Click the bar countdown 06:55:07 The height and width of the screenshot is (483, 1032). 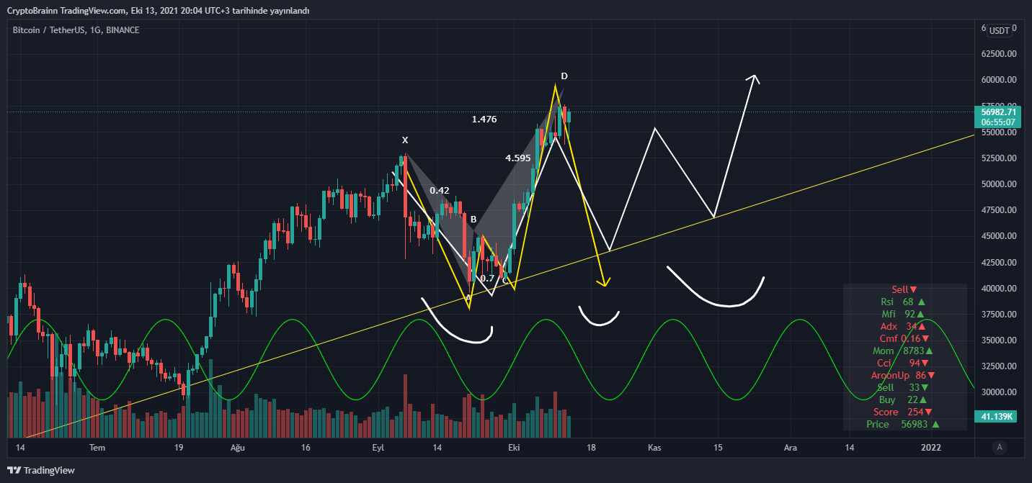tap(998, 122)
